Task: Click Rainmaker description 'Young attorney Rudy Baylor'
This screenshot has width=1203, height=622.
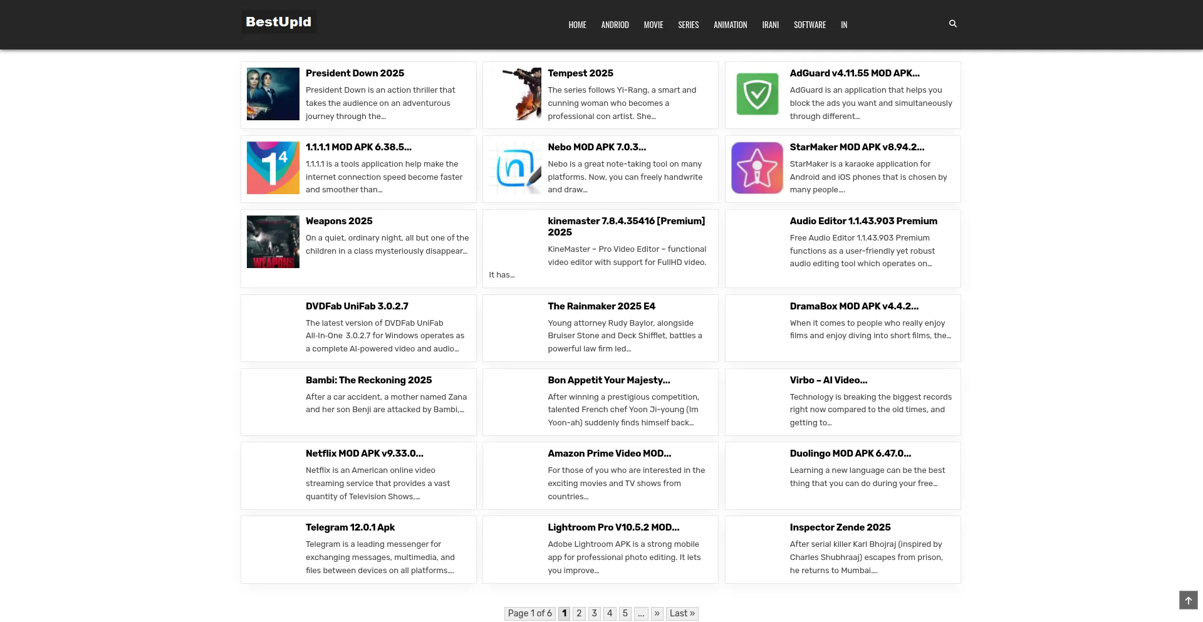Action: click(x=625, y=336)
